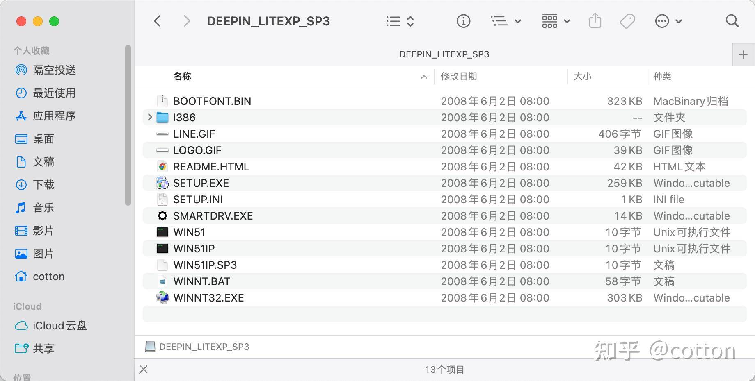Click DEEPIN_LITEXP_SP3 in the path bar

pyautogui.click(x=197, y=347)
